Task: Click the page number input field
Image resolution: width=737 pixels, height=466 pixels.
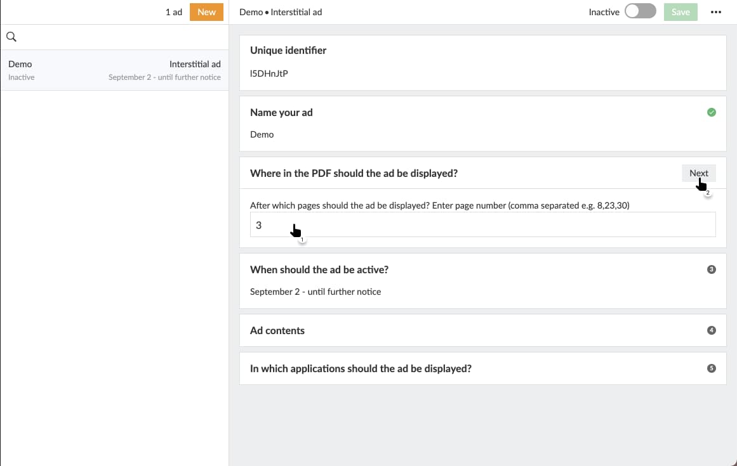Action: (x=482, y=225)
